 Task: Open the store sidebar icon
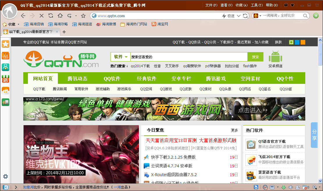6,79
